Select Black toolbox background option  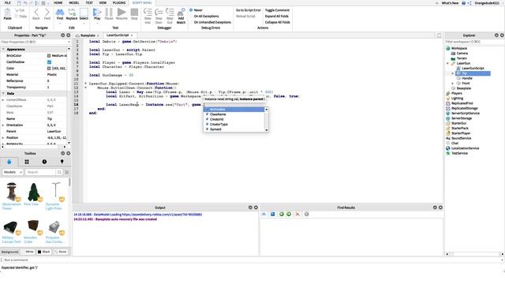tap(44, 252)
